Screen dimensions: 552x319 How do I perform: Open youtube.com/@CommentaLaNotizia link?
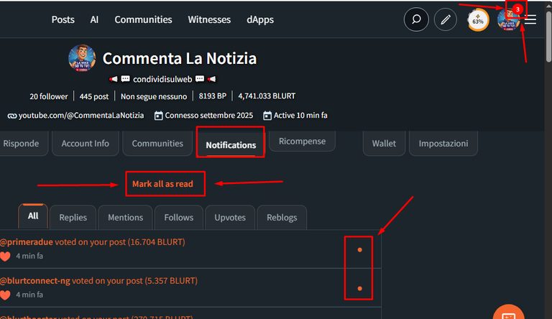[x=81, y=116]
